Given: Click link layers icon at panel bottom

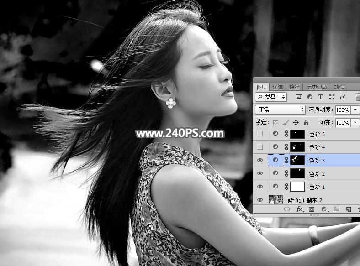Looking at the screenshot, I should 287,209.
